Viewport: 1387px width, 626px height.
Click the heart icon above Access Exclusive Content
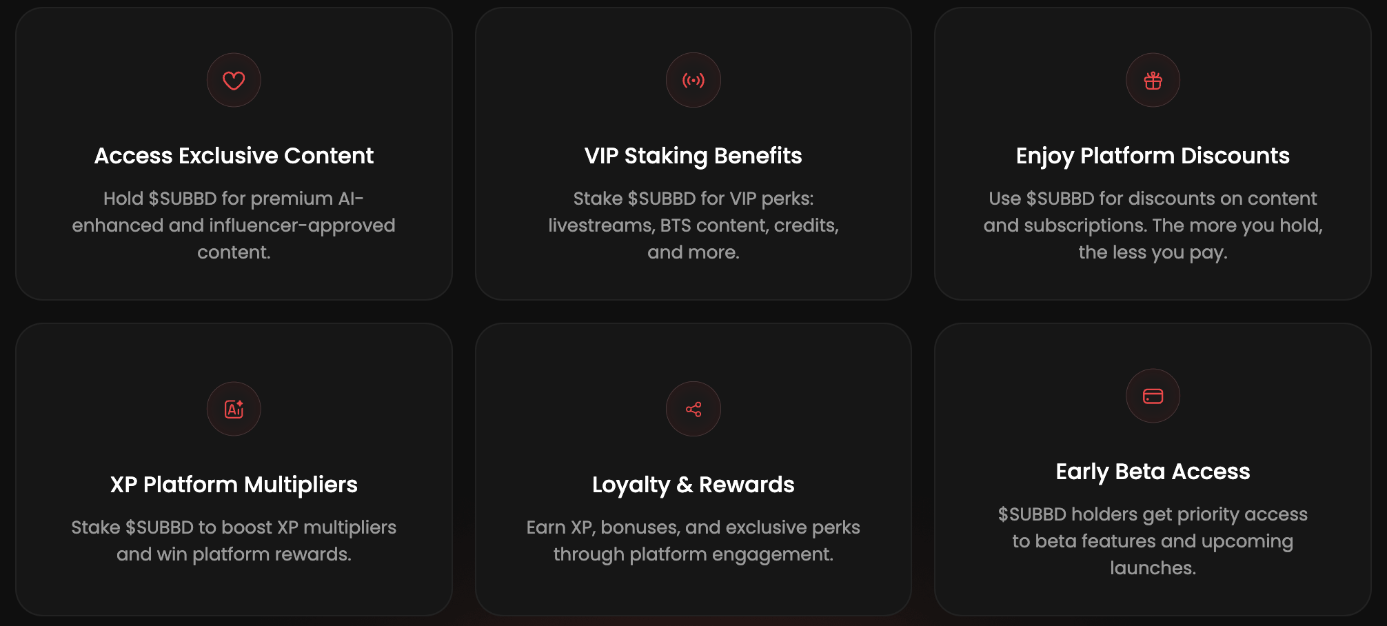(x=234, y=80)
